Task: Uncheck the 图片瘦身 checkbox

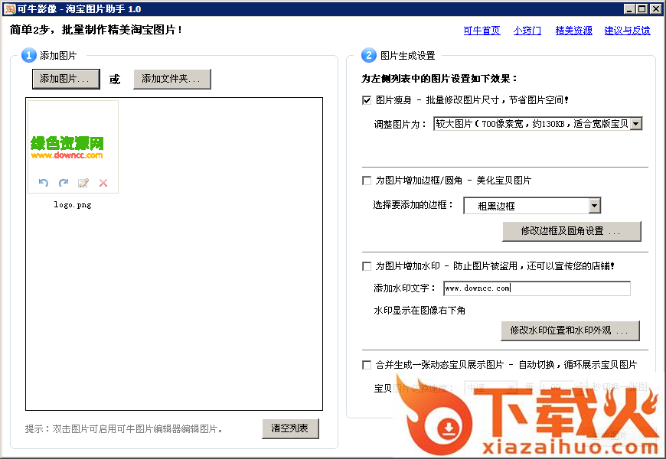Action: click(x=367, y=100)
